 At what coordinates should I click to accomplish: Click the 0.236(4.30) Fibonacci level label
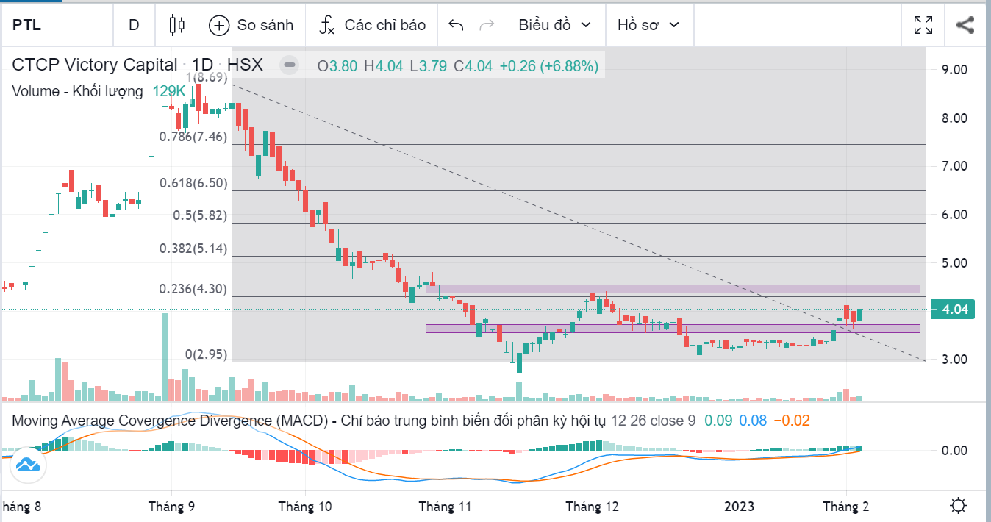pyautogui.click(x=193, y=289)
